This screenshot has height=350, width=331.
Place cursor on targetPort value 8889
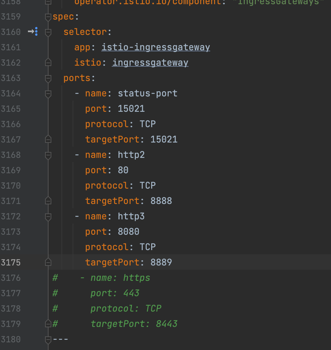tap(161, 262)
